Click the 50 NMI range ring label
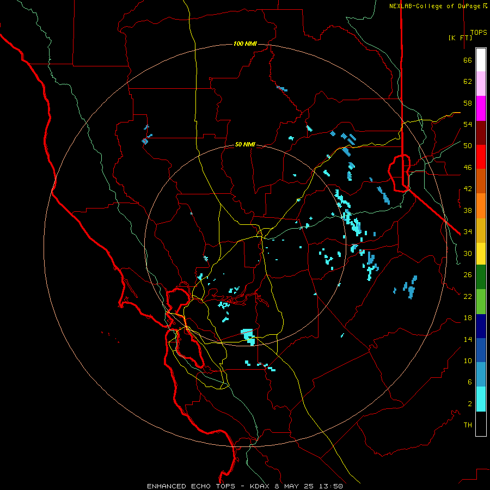 click(x=245, y=144)
